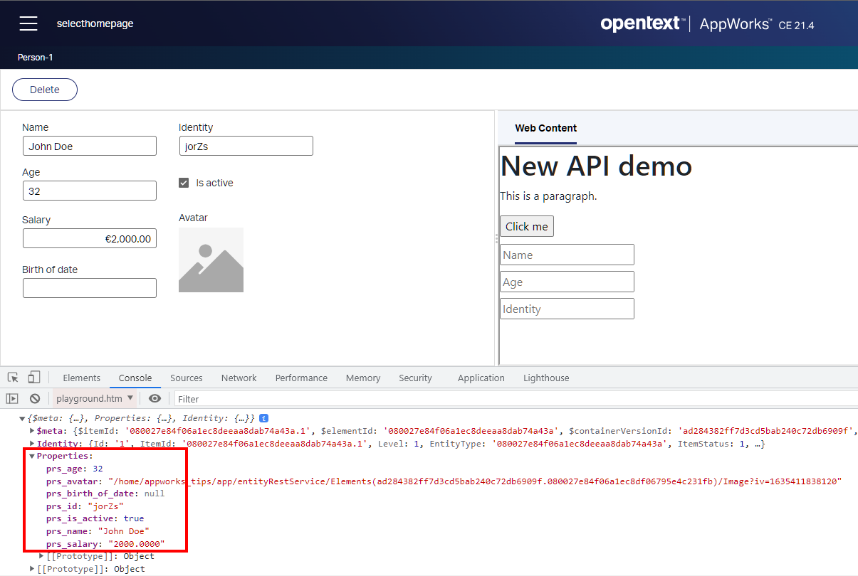This screenshot has width=858, height=576.
Task: Activate the inspect element picker icon
Action: pos(13,378)
